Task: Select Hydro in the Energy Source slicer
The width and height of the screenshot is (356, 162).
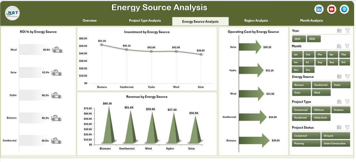Action: point(341,85)
